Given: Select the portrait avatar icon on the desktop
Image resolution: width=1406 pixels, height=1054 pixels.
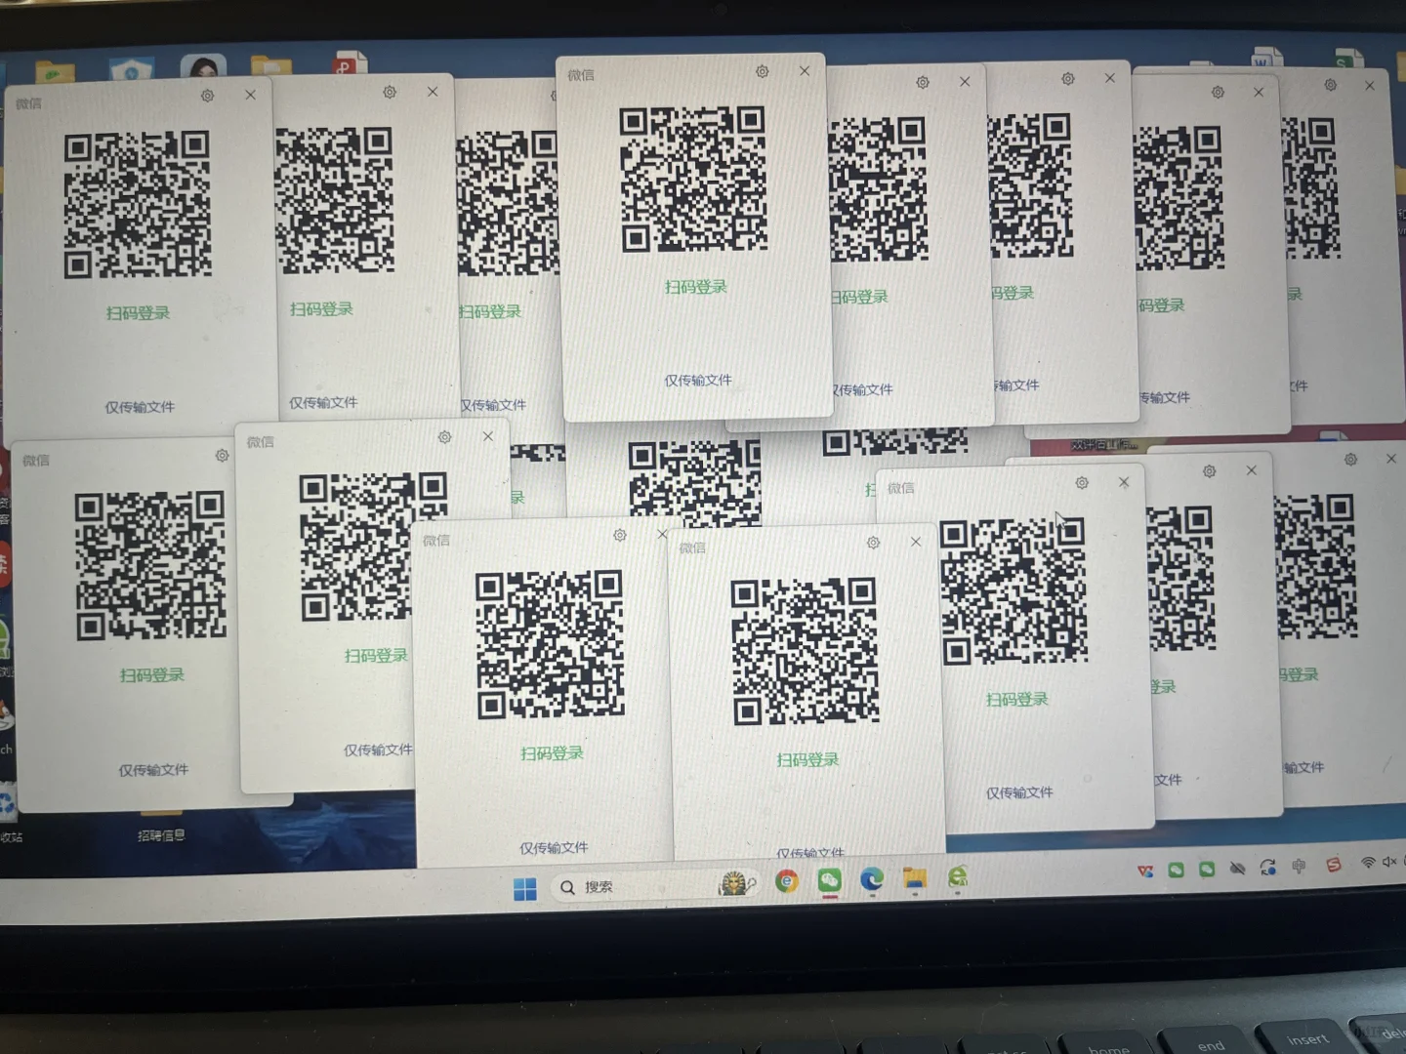Looking at the screenshot, I should point(203,66).
